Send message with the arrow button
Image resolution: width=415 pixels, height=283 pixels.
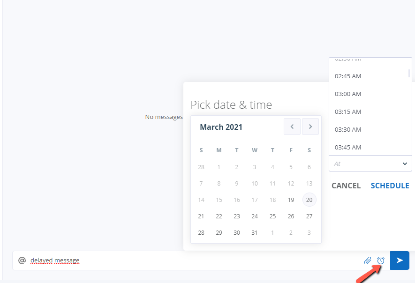coord(400,261)
